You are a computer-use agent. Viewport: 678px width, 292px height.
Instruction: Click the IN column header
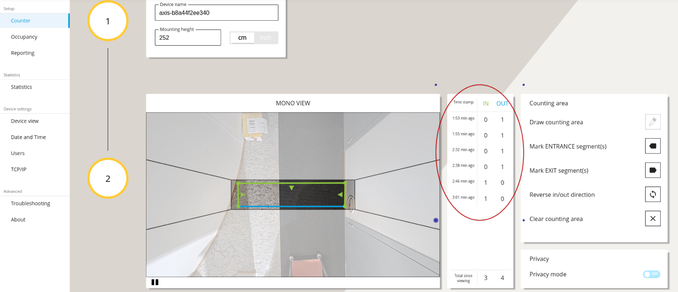click(485, 104)
